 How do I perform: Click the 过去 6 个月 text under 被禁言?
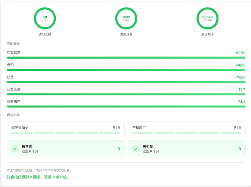30,151
